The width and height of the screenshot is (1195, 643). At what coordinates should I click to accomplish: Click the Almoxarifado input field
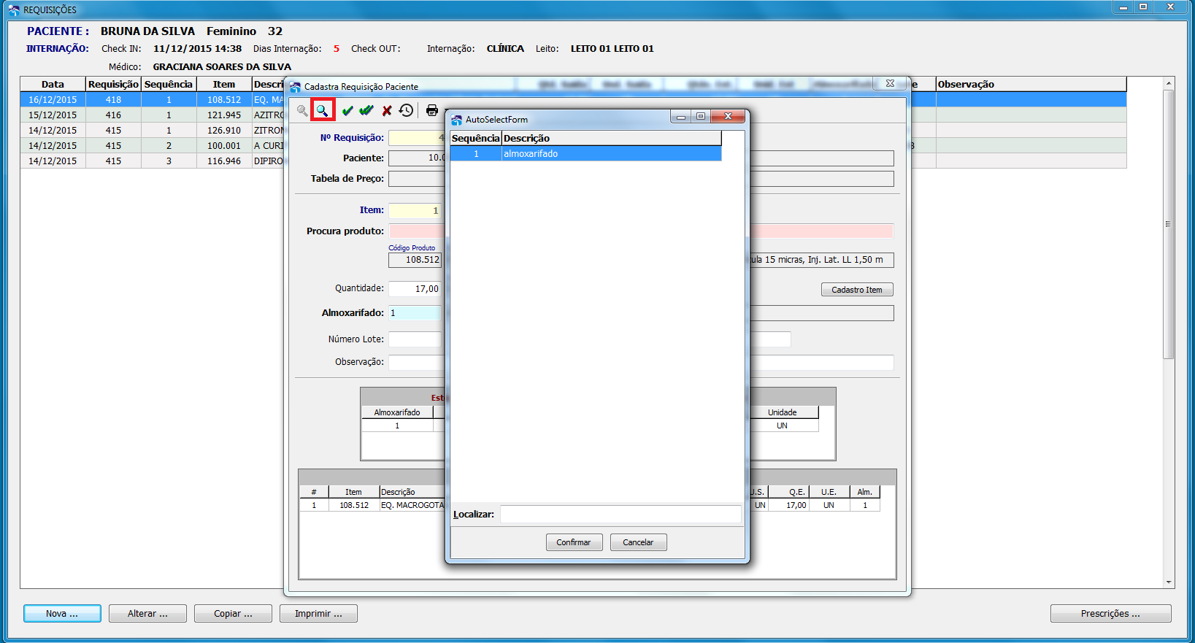click(415, 313)
